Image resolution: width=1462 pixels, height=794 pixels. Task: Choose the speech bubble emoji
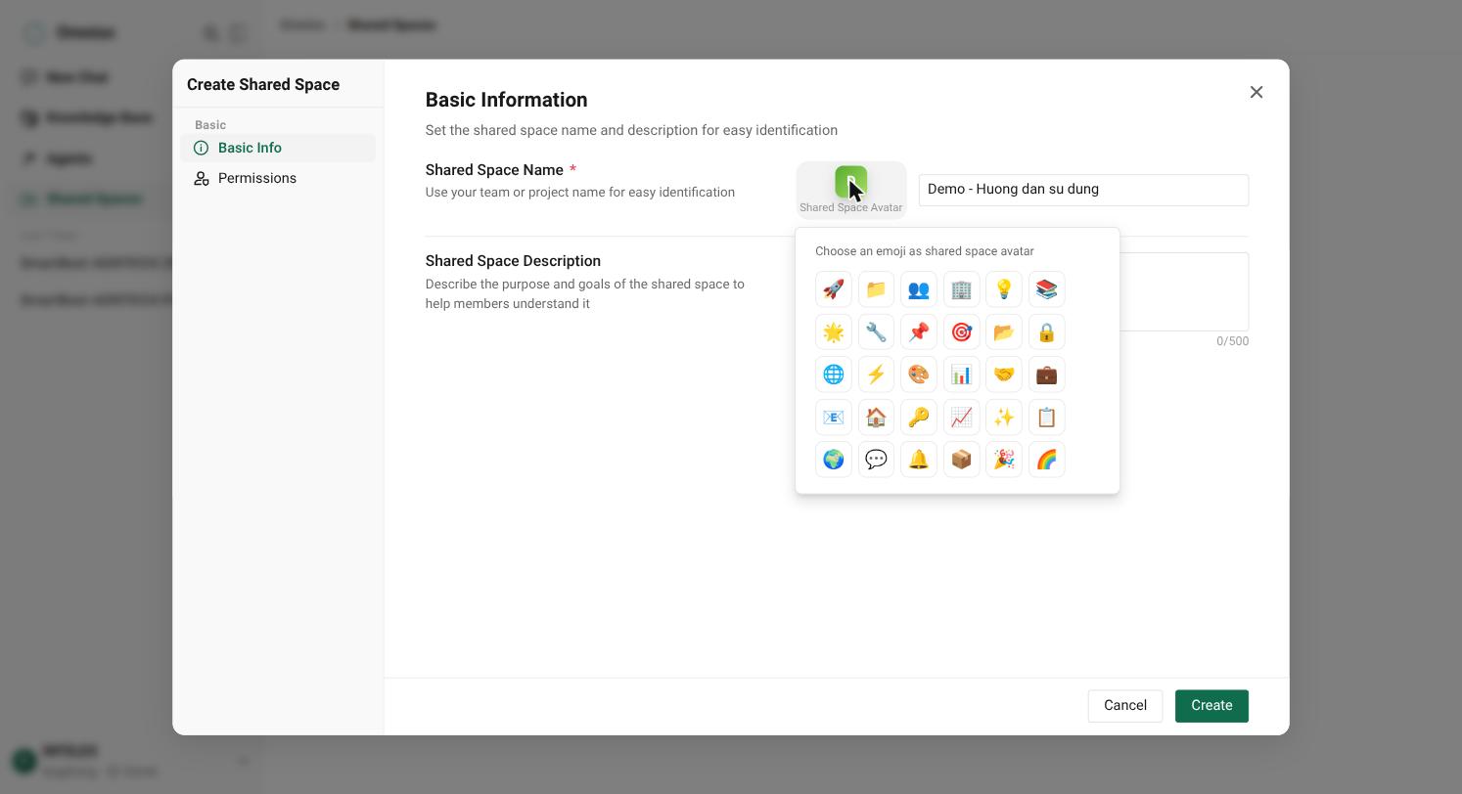(876, 460)
